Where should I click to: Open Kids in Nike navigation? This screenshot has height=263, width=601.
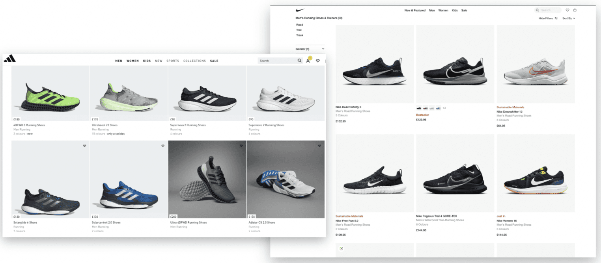click(455, 10)
